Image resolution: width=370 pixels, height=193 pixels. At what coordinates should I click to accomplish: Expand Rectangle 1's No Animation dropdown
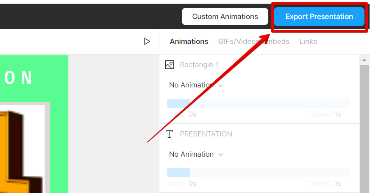196,85
